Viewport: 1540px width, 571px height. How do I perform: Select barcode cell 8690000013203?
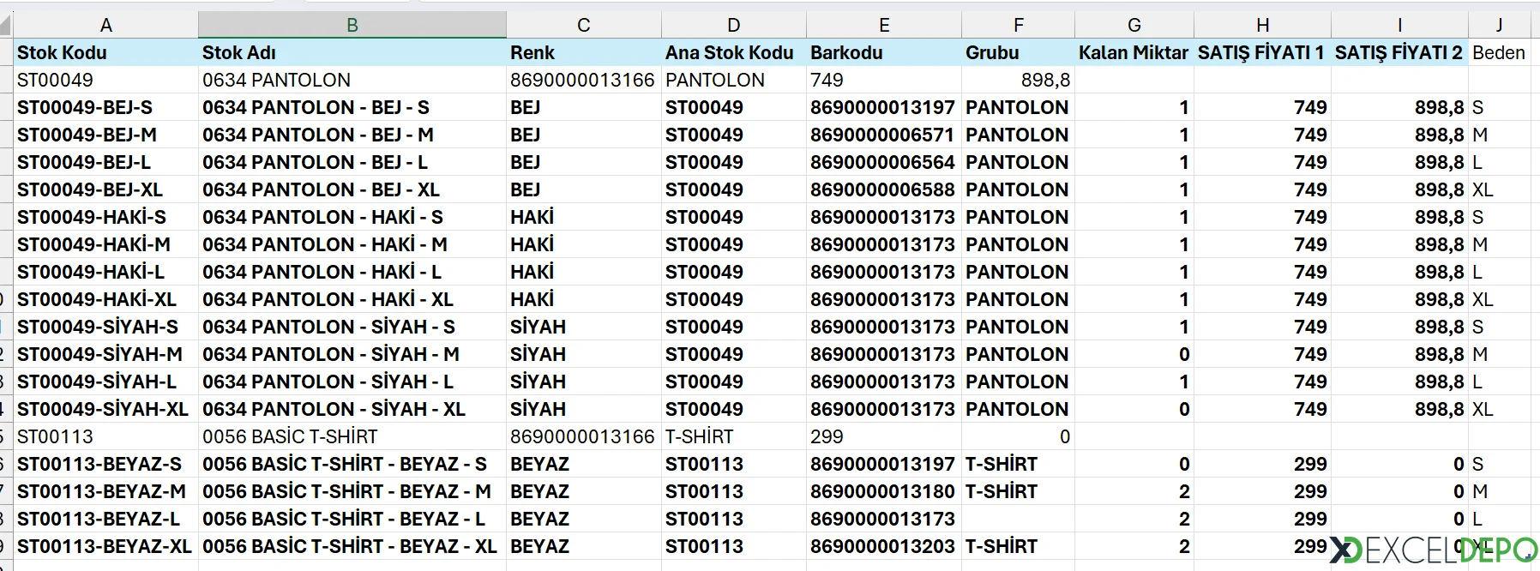pyautogui.click(x=882, y=546)
